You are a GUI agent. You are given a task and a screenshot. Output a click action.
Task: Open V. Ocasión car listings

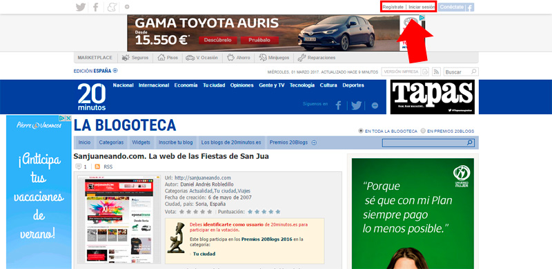[x=202, y=58]
